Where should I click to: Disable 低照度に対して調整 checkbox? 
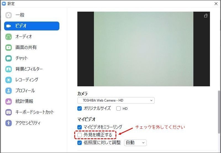[80, 143]
